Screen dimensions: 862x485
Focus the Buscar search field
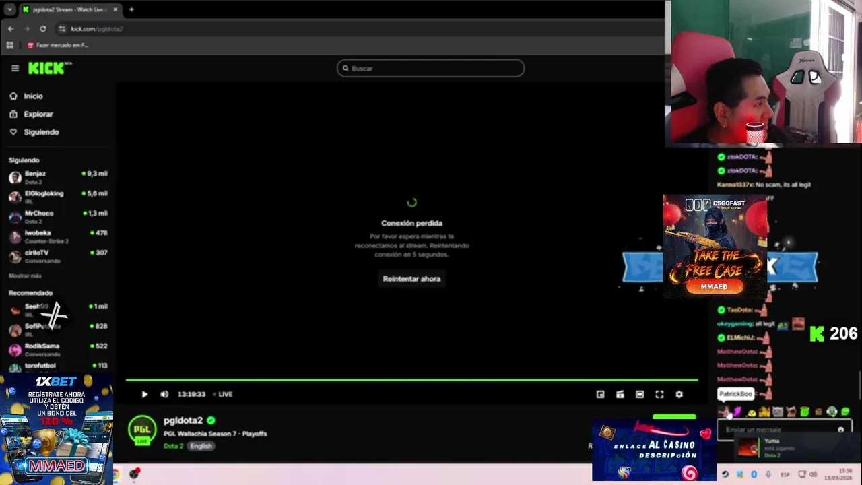(x=430, y=68)
